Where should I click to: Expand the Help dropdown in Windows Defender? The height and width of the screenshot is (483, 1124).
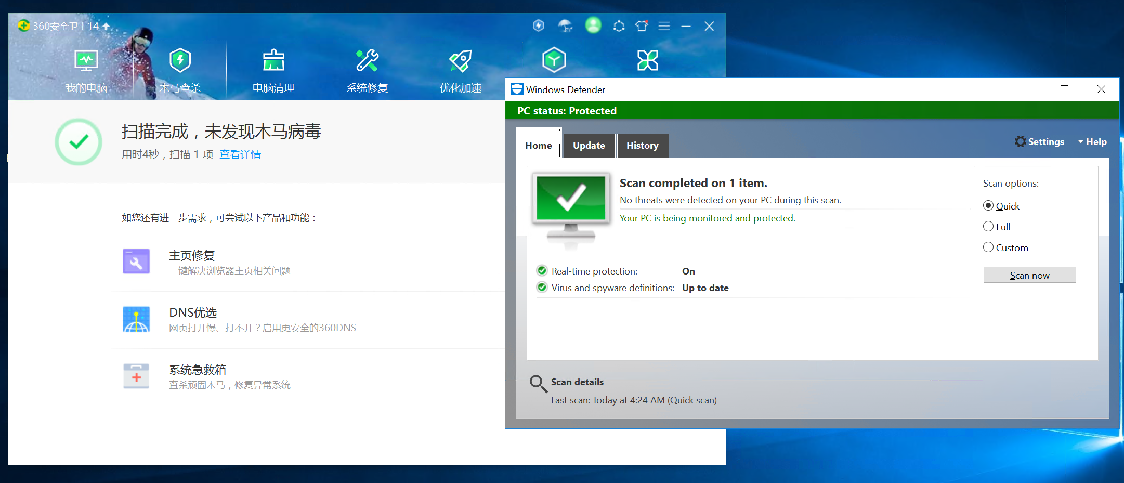(x=1092, y=141)
